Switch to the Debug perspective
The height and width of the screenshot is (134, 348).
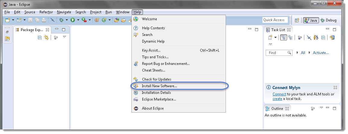[328, 20]
